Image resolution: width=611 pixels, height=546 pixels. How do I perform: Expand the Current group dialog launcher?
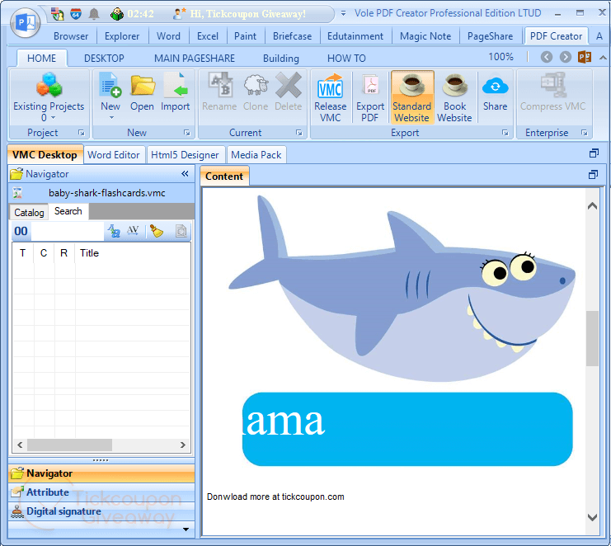298,133
